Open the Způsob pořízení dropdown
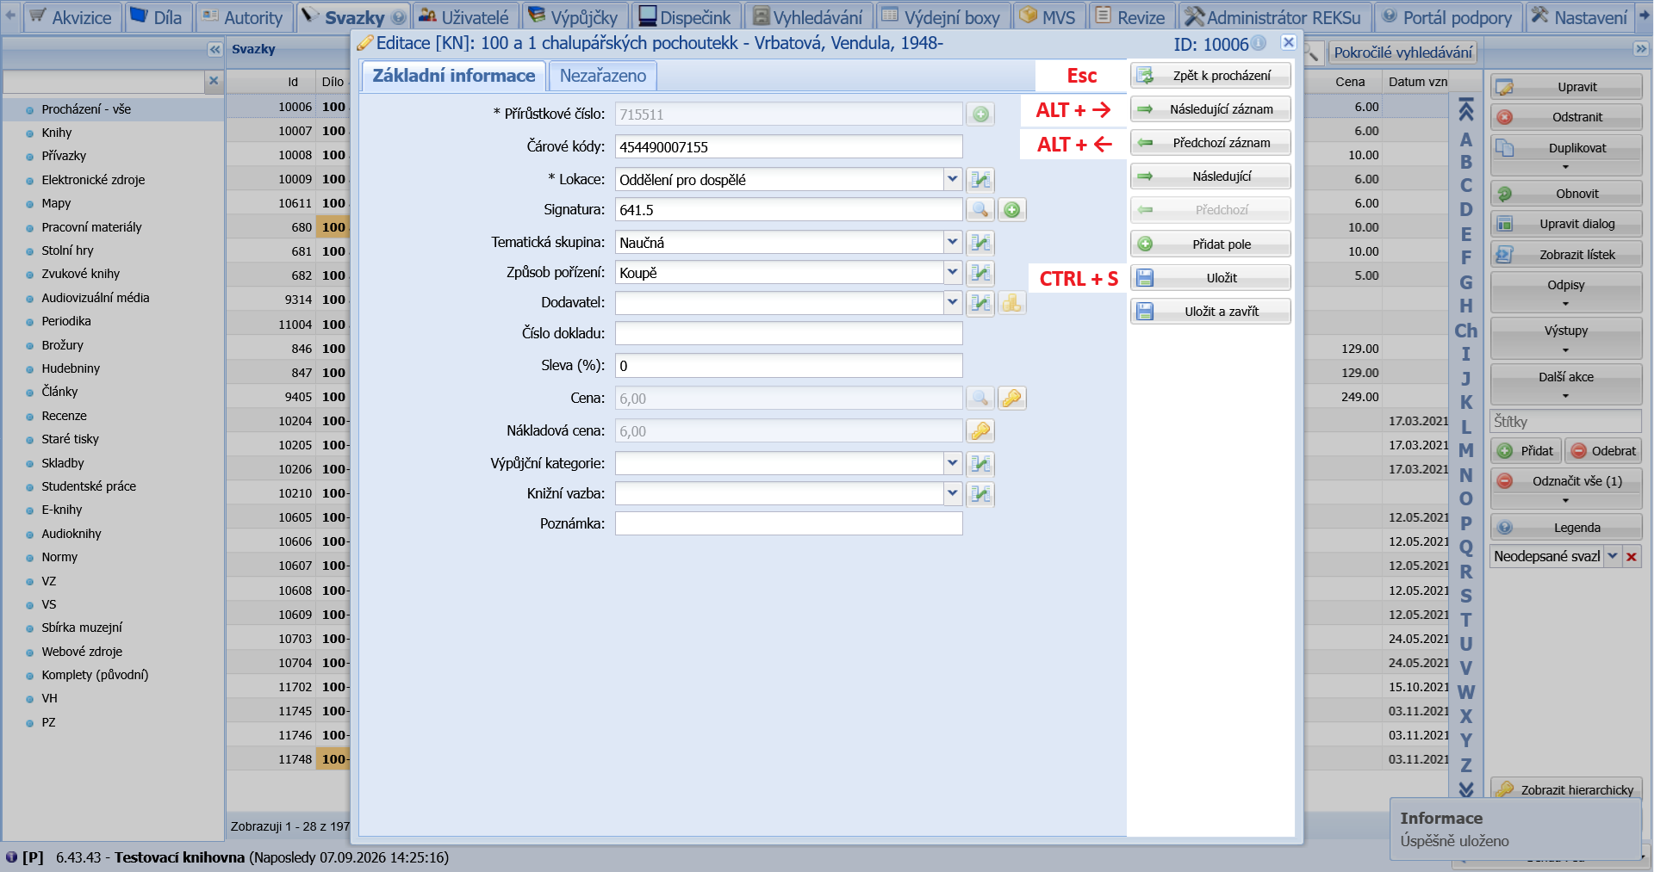This screenshot has height=872, width=1654. point(952,273)
